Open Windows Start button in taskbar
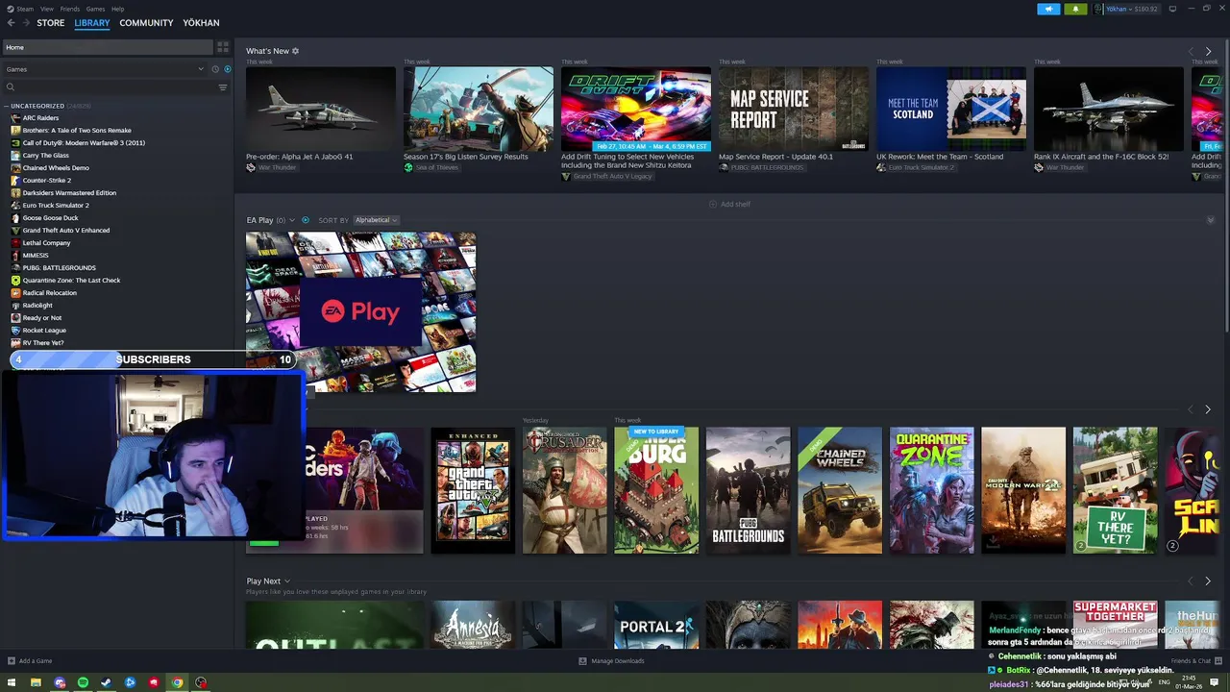The width and height of the screenshot is (1230, 692). (12, 682)
